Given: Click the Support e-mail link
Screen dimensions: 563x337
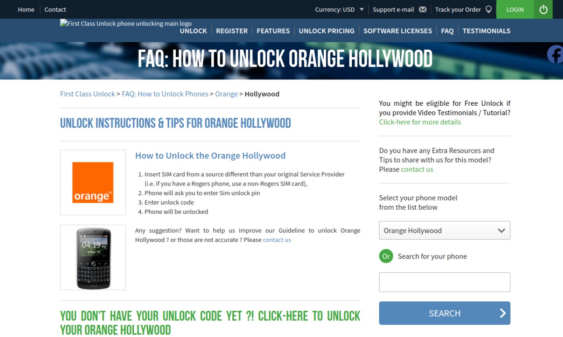Looking at the screenshot, I should coord(393,9).
